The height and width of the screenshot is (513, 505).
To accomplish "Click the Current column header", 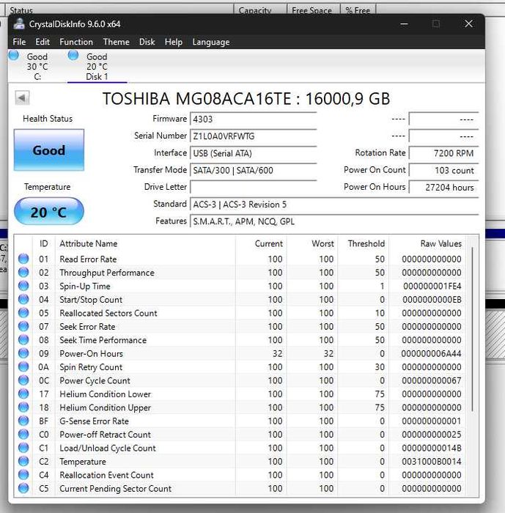I will 261,243.
